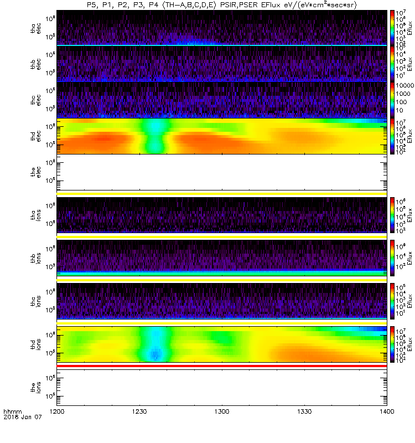The image size is (415, 443).
Task: Click the thb ions spectrogram panel
Action: coord(222,258)
